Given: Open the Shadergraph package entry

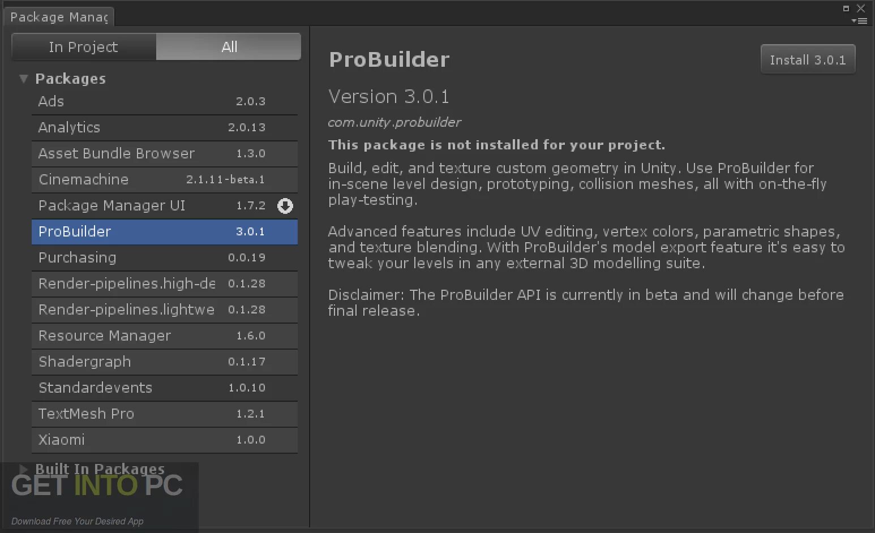Looking at the screenshot, I should (164, 362).
